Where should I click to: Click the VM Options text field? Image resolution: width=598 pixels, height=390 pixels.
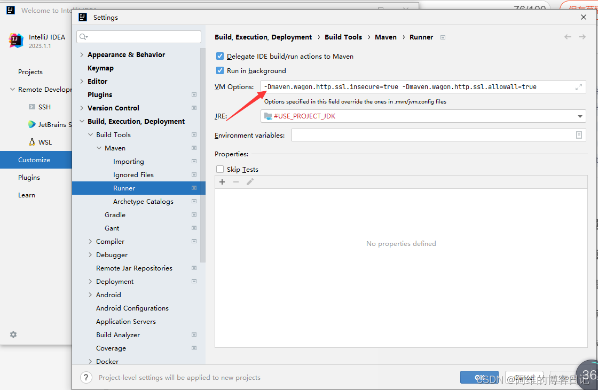click(x=423, y=87)
